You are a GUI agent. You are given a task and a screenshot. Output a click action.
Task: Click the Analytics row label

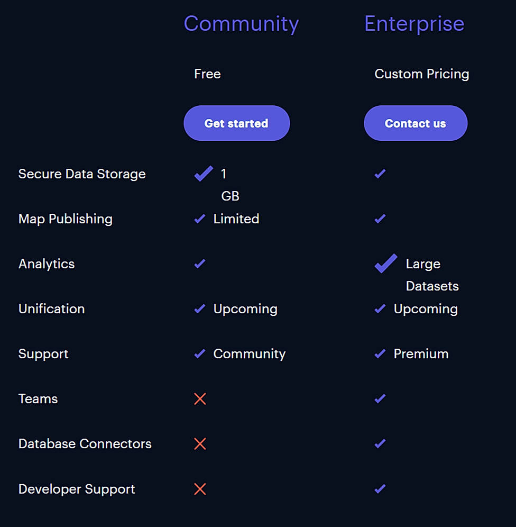point(47,264)
